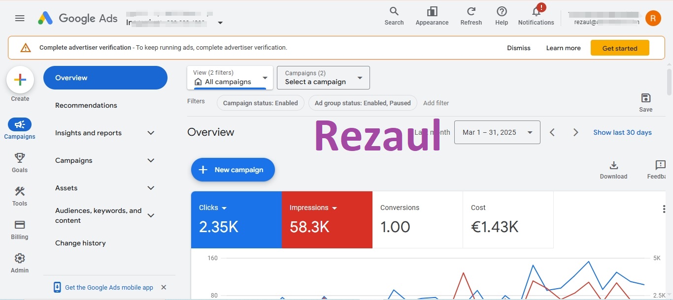Viewport: 673px width, 300px height.
Task: Expand Insights and reports menu
Action: point(151,133)
